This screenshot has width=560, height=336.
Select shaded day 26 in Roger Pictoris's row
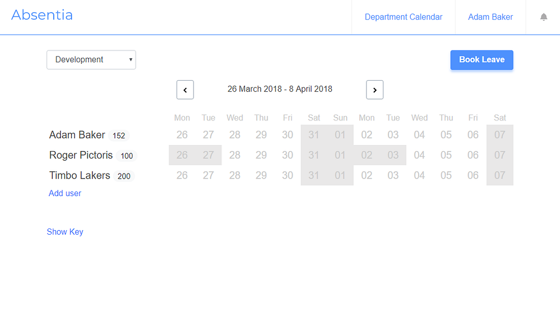pyautogui.click(x=182, y=155)
